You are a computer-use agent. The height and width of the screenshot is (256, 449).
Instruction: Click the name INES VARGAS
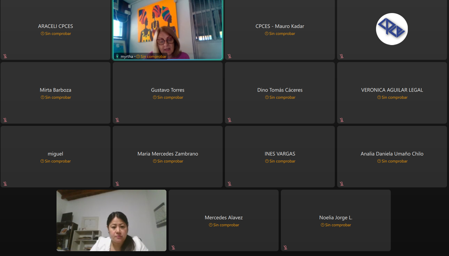[280, 154]
